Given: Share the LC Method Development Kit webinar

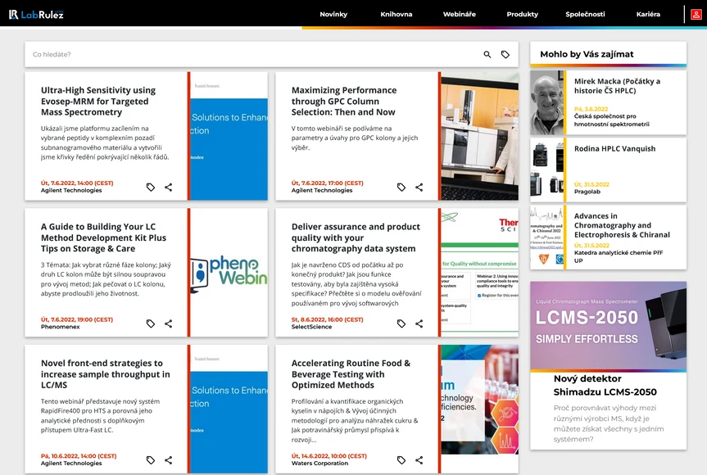Looking at the screenshot, I should (168, 323).
